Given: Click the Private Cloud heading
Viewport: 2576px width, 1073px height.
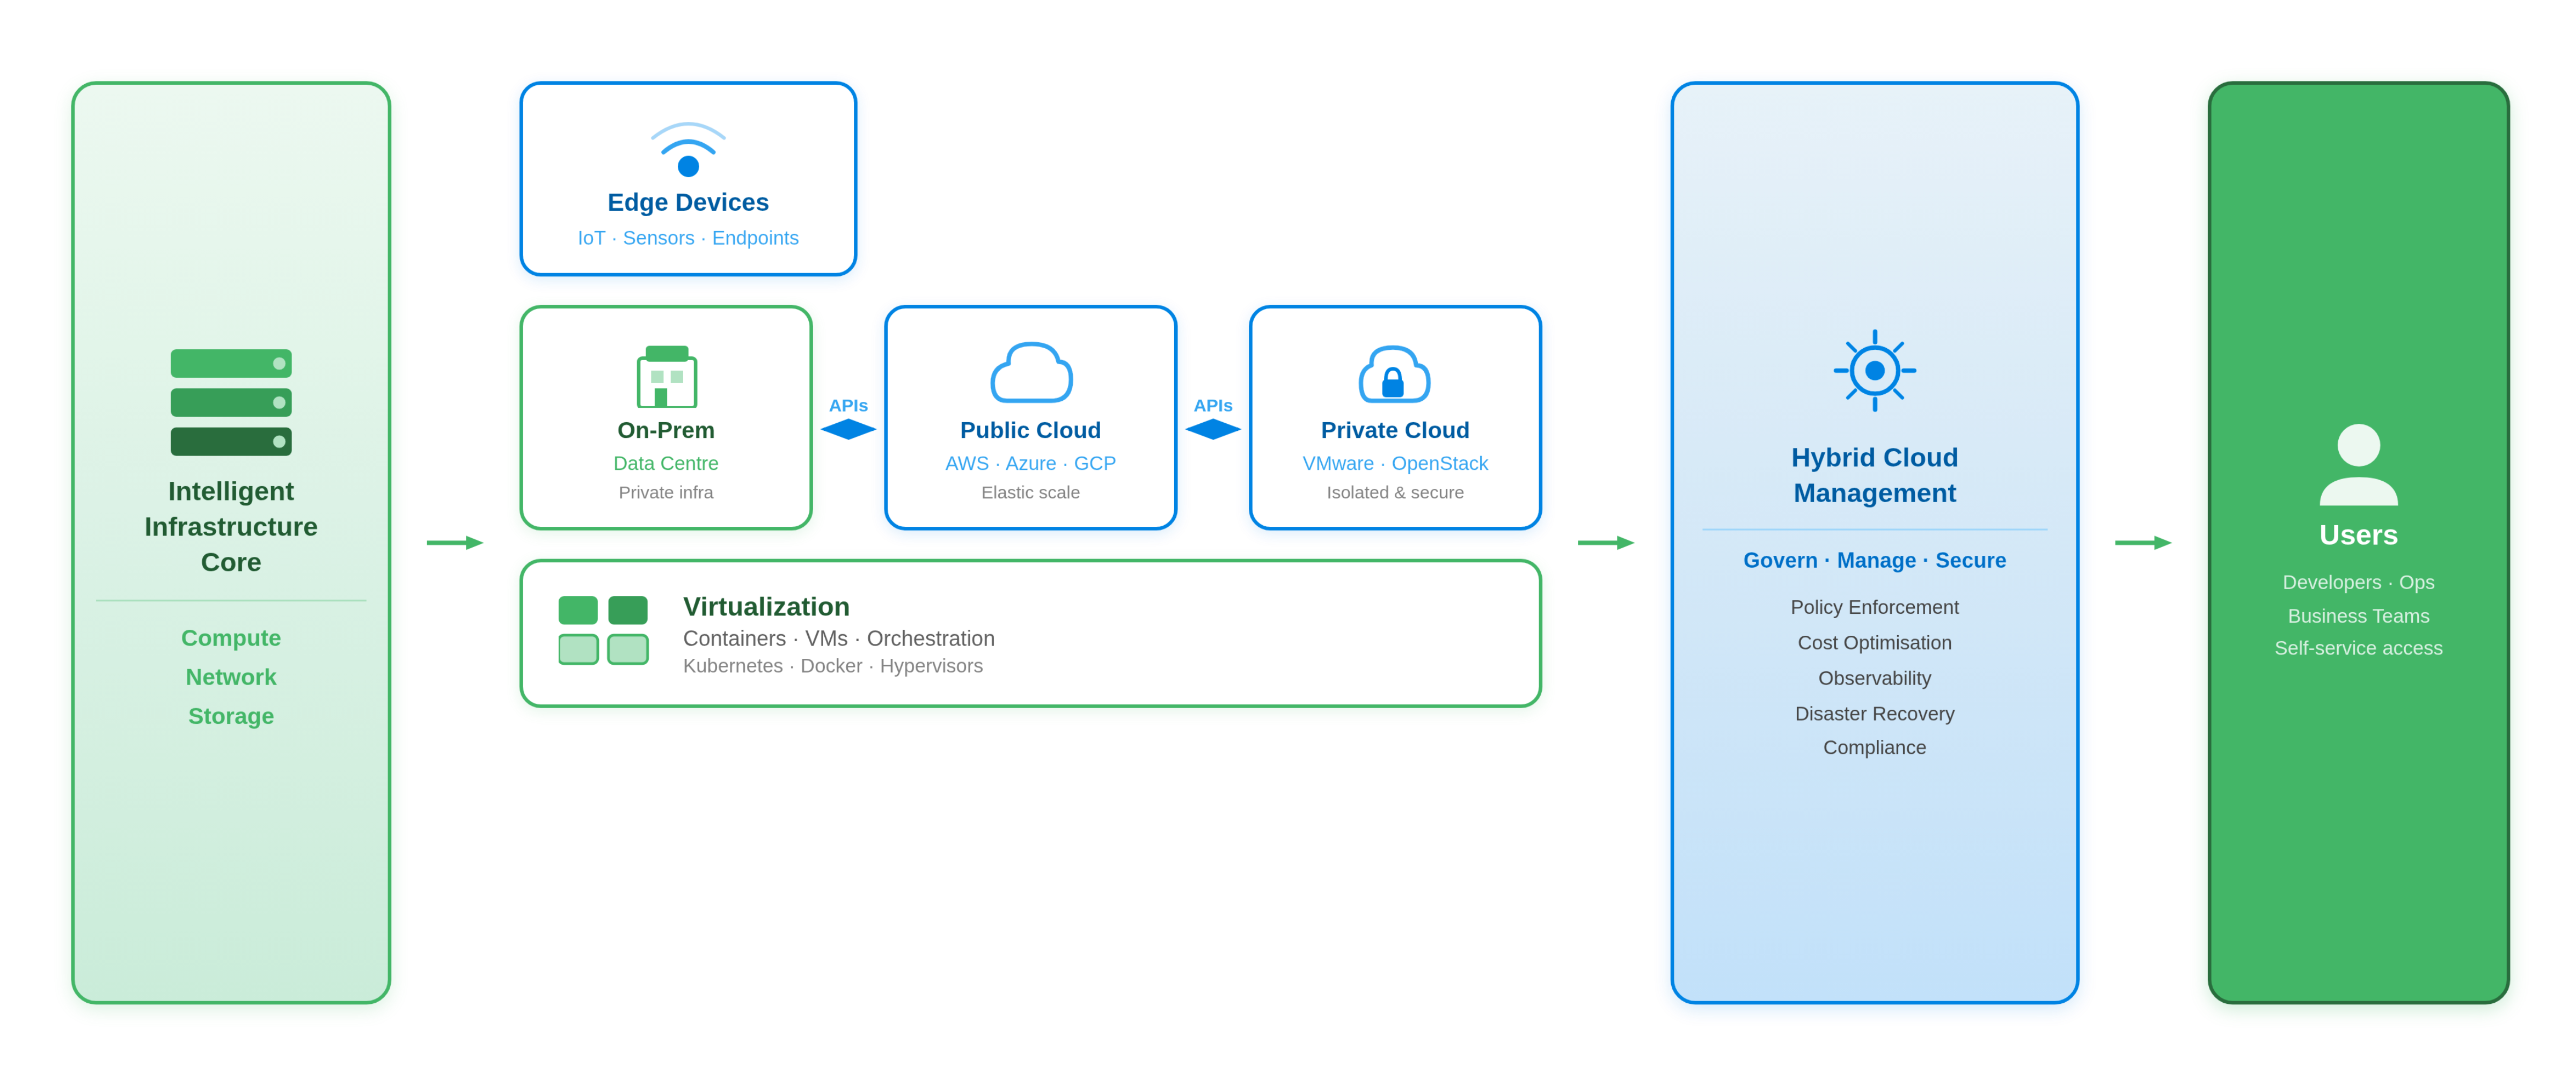Looking at the screenshot, I should [x=1395, y=430].
